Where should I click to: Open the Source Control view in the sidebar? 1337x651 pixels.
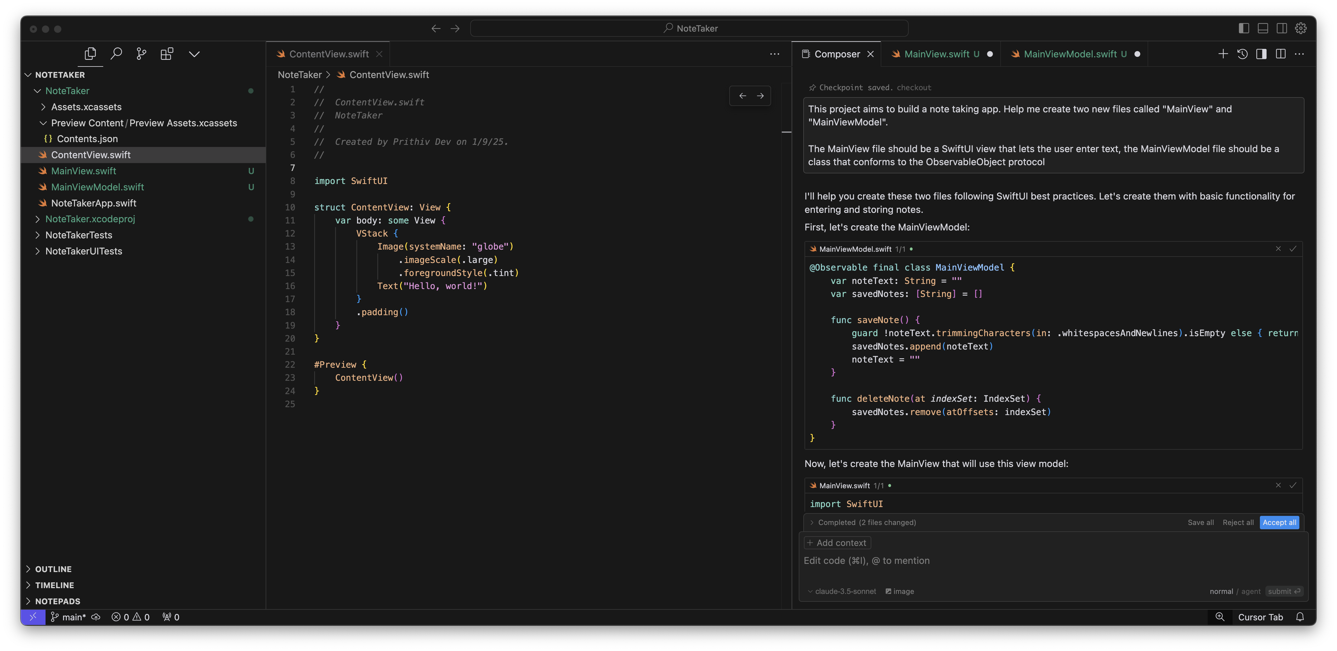coord(141,53)
